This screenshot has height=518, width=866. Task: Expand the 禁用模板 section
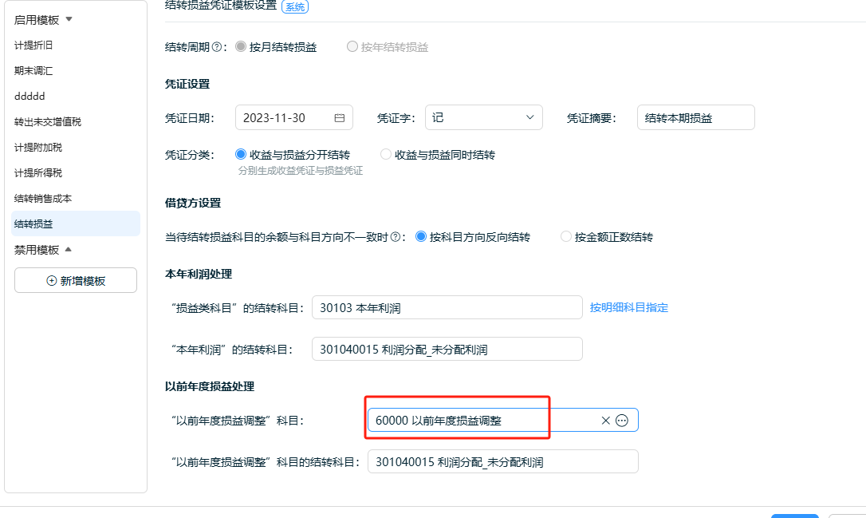tap(68, 250)
